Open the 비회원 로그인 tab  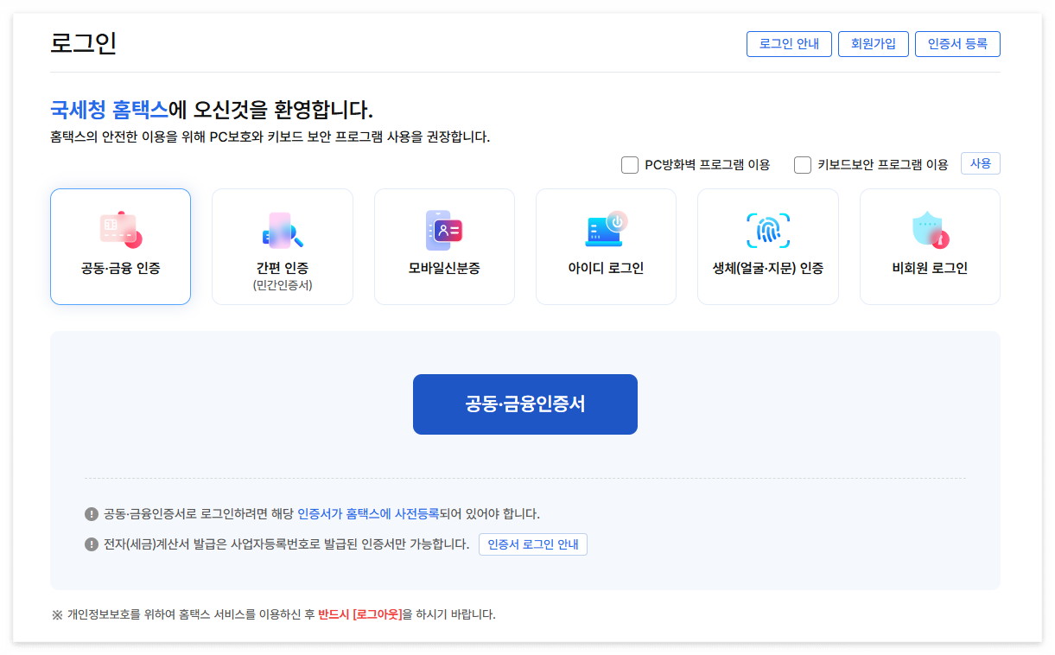930,246
